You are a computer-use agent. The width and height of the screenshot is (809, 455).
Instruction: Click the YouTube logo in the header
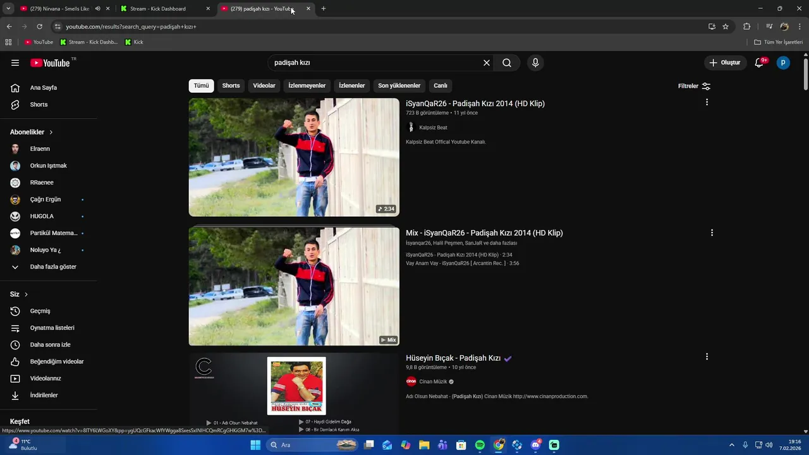(50, 63)
